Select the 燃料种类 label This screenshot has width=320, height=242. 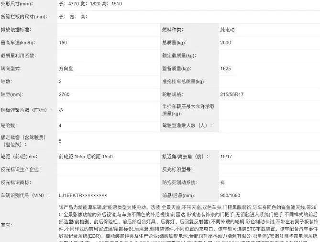[173, 30]
